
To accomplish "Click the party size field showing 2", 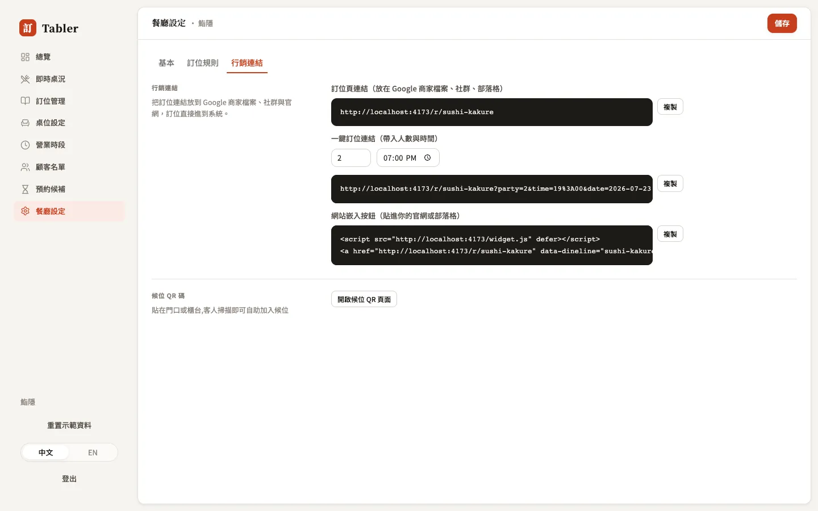I will pos(351,158).
